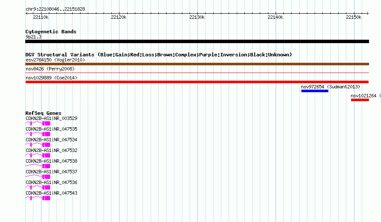
Task: Click the 22150k ruler tick label
Action: pos(354,17)
